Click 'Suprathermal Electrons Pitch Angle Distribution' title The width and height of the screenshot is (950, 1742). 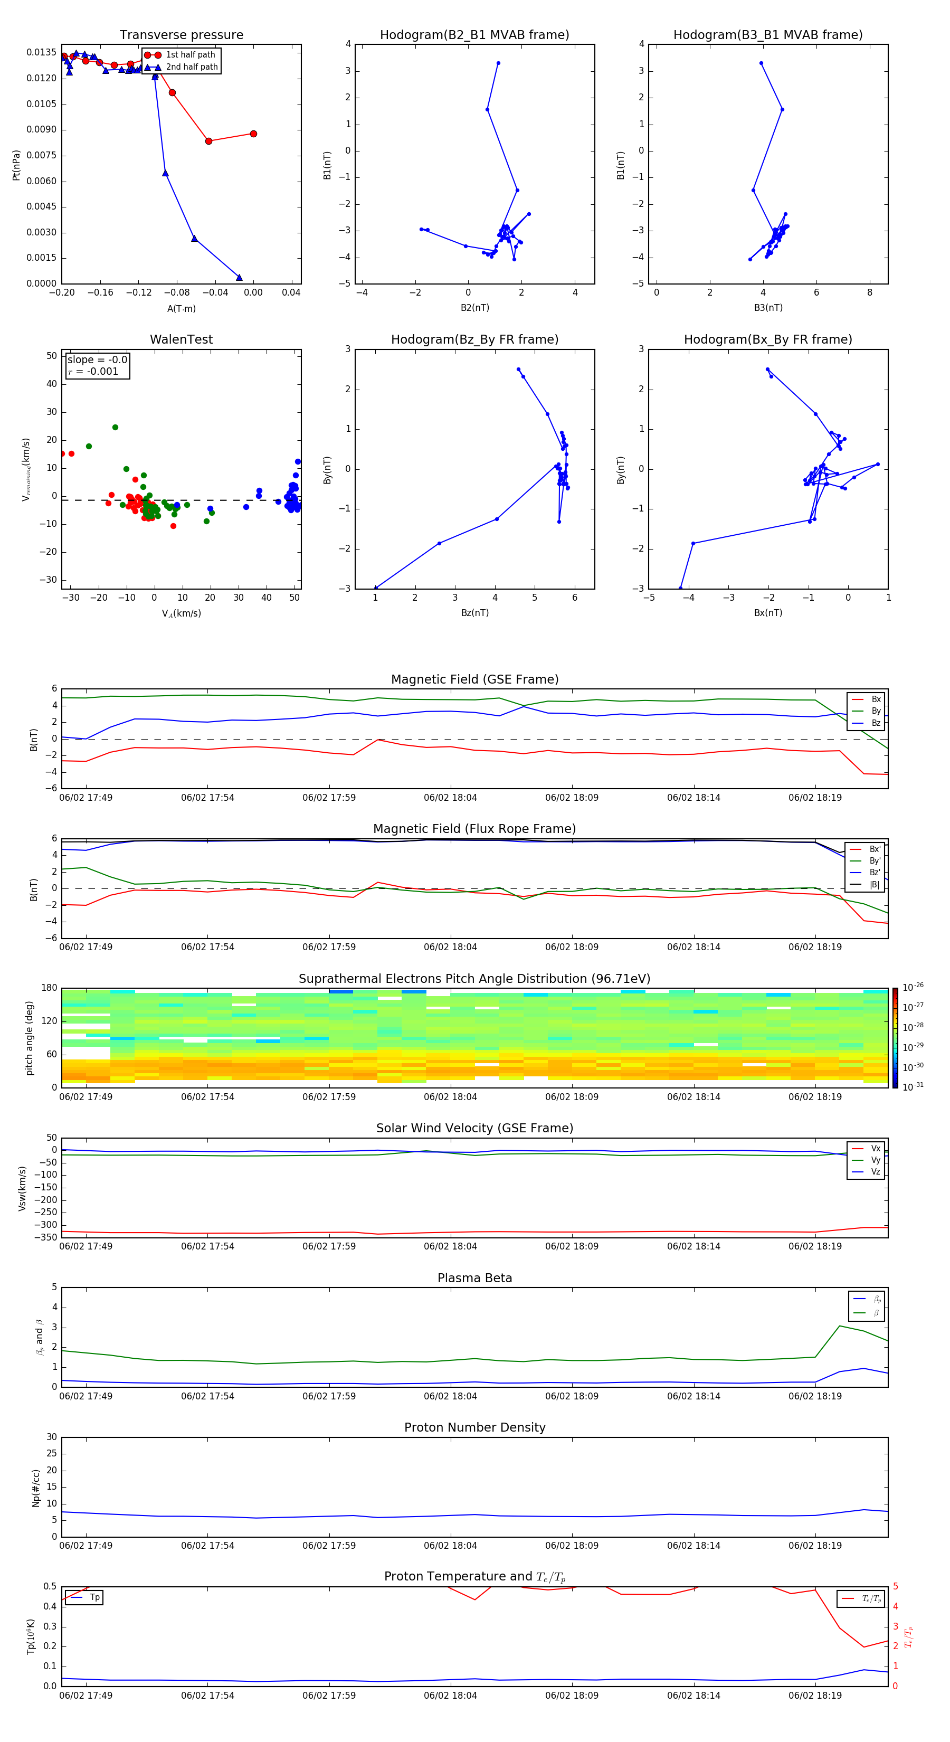tap(474, 979)
